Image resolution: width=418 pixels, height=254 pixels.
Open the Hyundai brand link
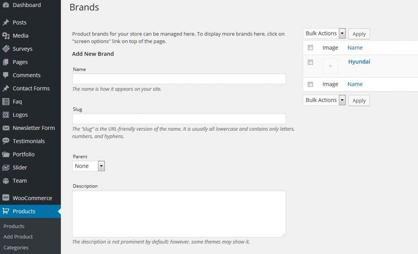359,62
